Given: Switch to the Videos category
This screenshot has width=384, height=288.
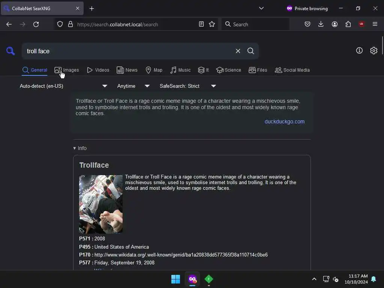Looking at the screenshot, I should pyautogui.click(x=98, y=70).
